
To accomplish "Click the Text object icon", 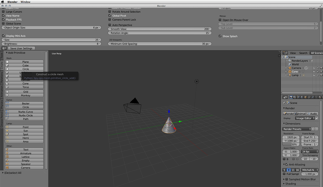I will 7,149.
